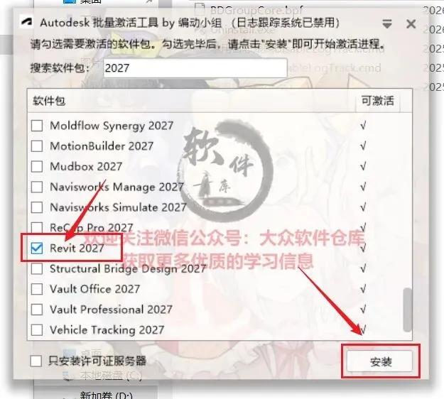Check the Vehicle Tracking 2027 checkbox
444x399 pixels.
click(37, 329)
